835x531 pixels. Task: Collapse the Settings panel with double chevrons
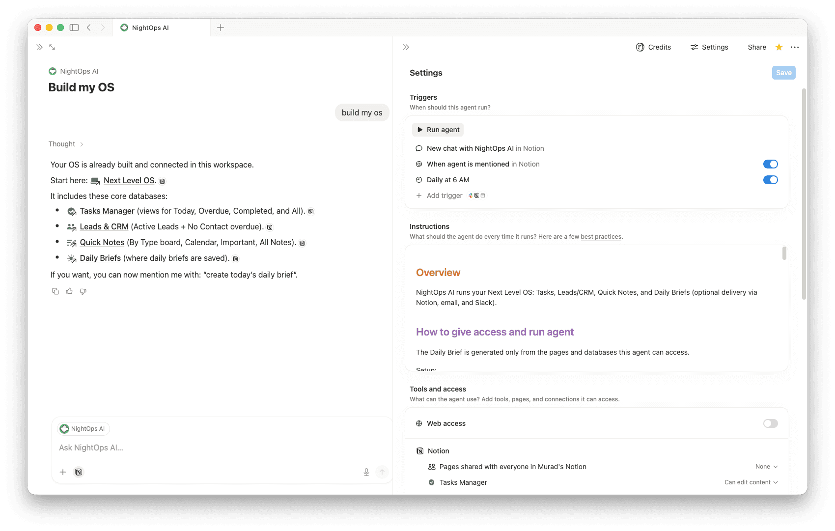click(x=406, y=47)
